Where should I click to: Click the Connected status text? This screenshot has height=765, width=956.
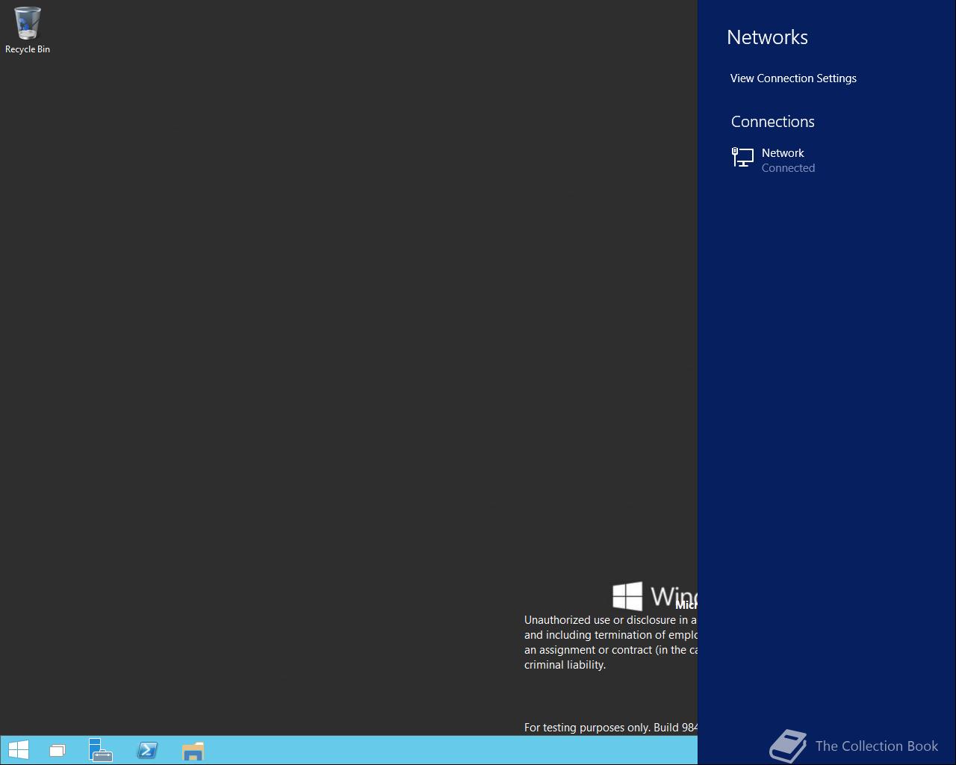pos(788,168)
